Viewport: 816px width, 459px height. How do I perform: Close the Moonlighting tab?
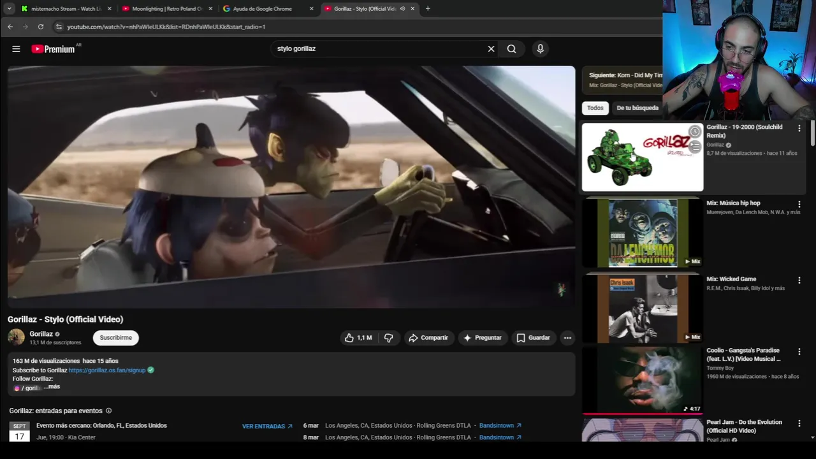click(x=210, y=9)
